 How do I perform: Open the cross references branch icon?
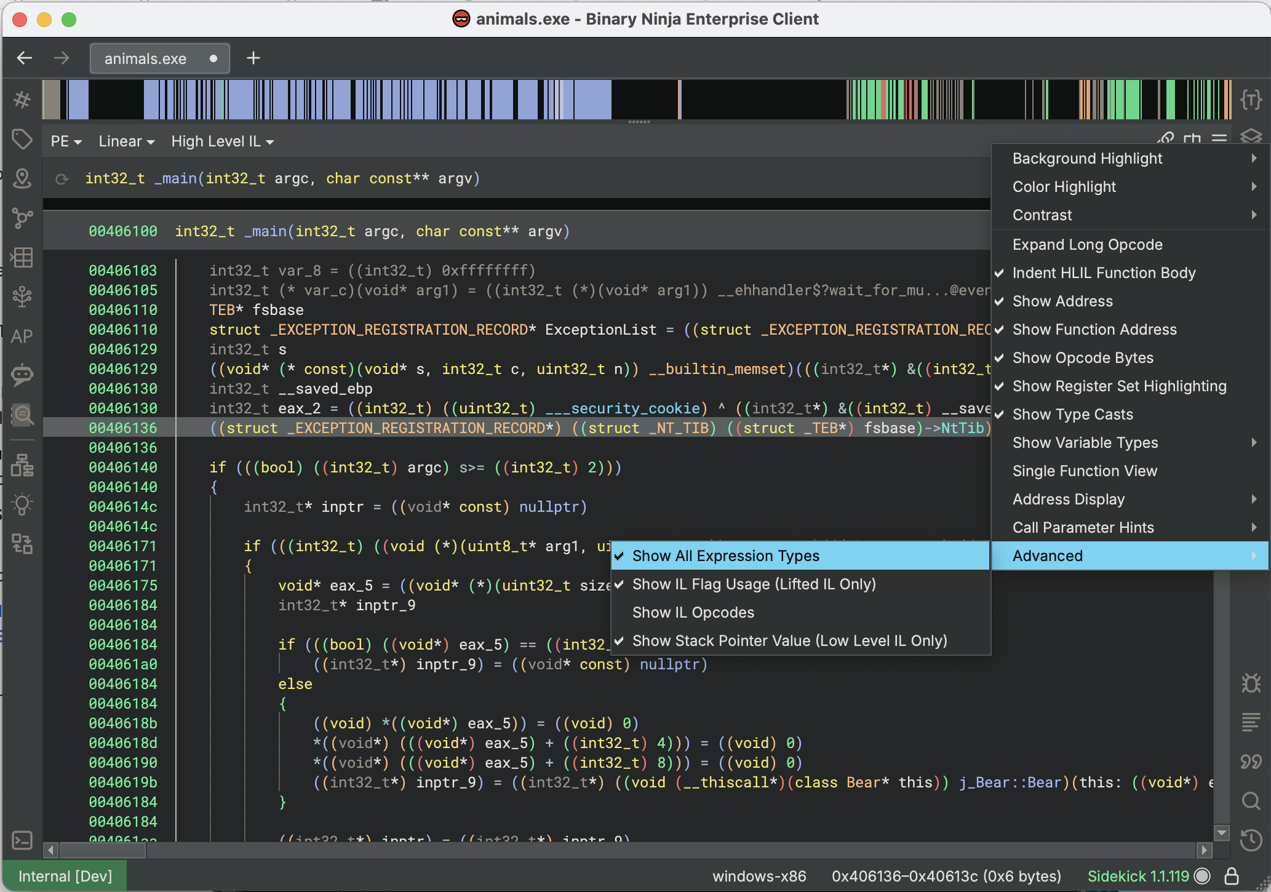pos(22,218)
